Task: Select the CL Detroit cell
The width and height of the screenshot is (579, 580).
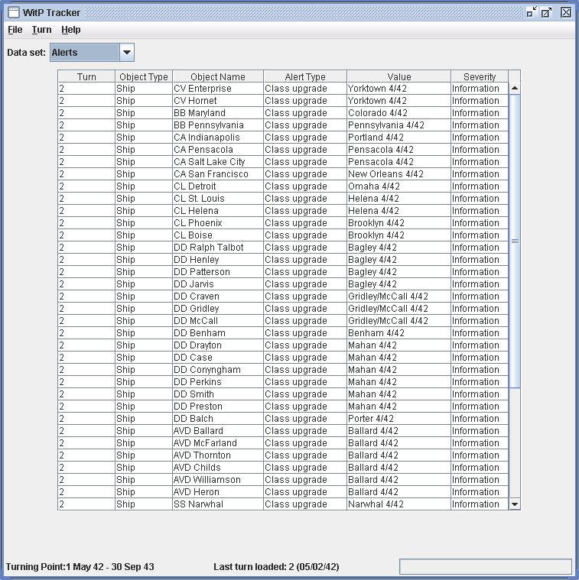Action: pos(218,186)
